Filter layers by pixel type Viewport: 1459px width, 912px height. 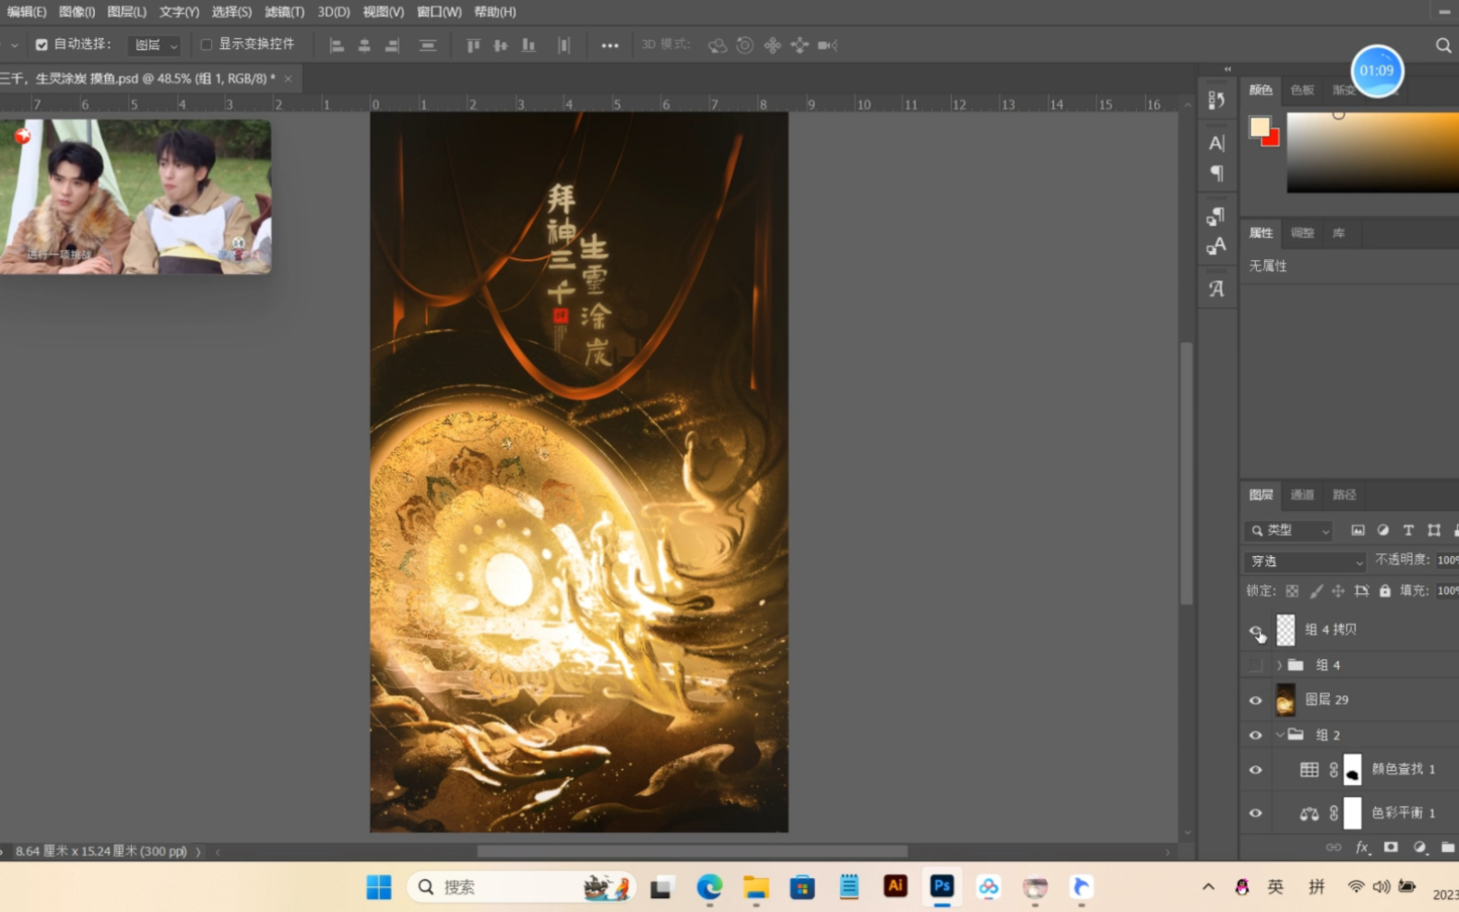pos(1358,530)
